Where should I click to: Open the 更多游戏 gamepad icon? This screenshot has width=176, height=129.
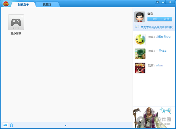pyautogui.click(x=16, y=22)
